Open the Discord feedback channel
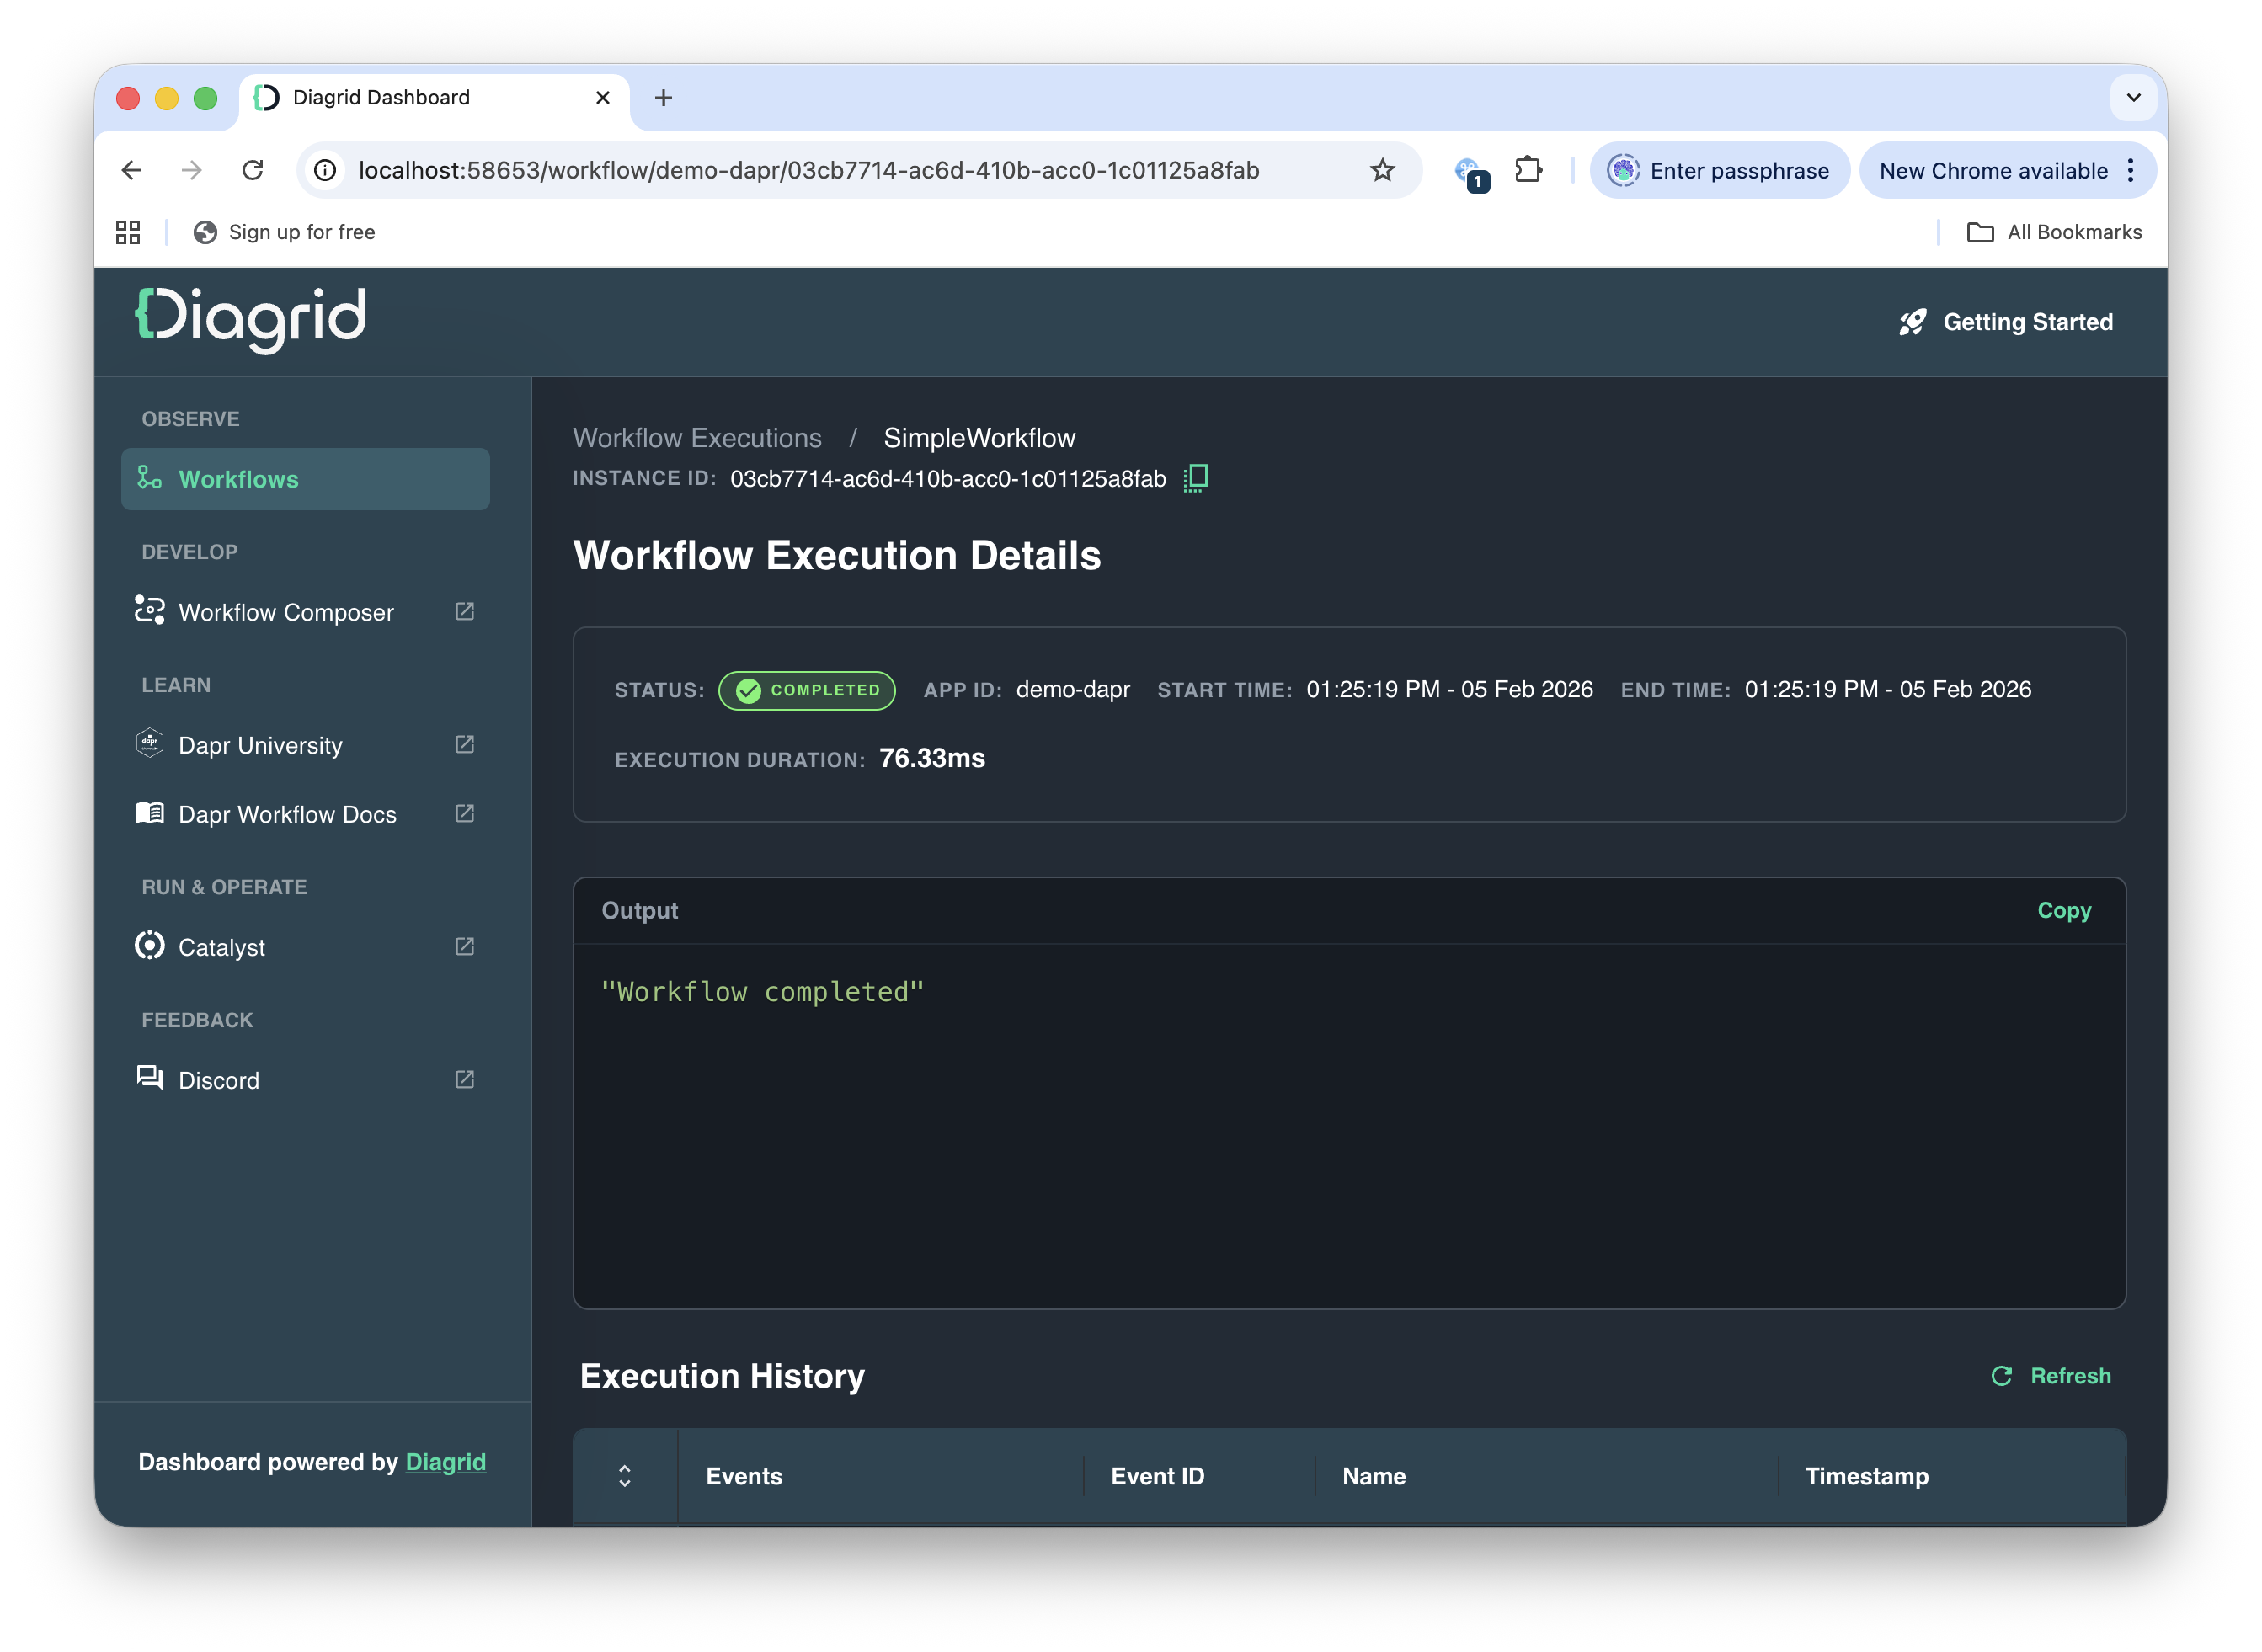The height and width of the screenshot is (1652, 2262). (x=217, y=1080)
